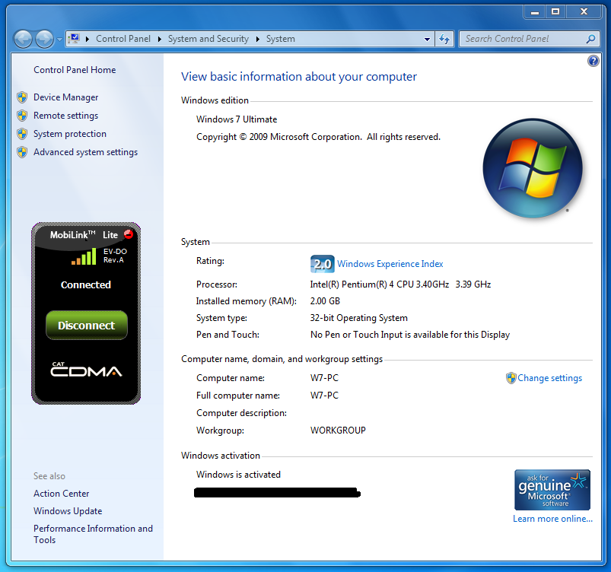Click the W7-PC value beside Computer name
The height and width of the screenshot is (572, 611).
click(x=324, y=378)
